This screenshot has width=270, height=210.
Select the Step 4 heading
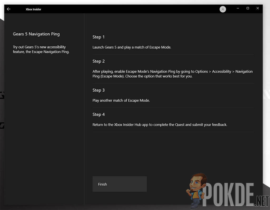(99, 114)
